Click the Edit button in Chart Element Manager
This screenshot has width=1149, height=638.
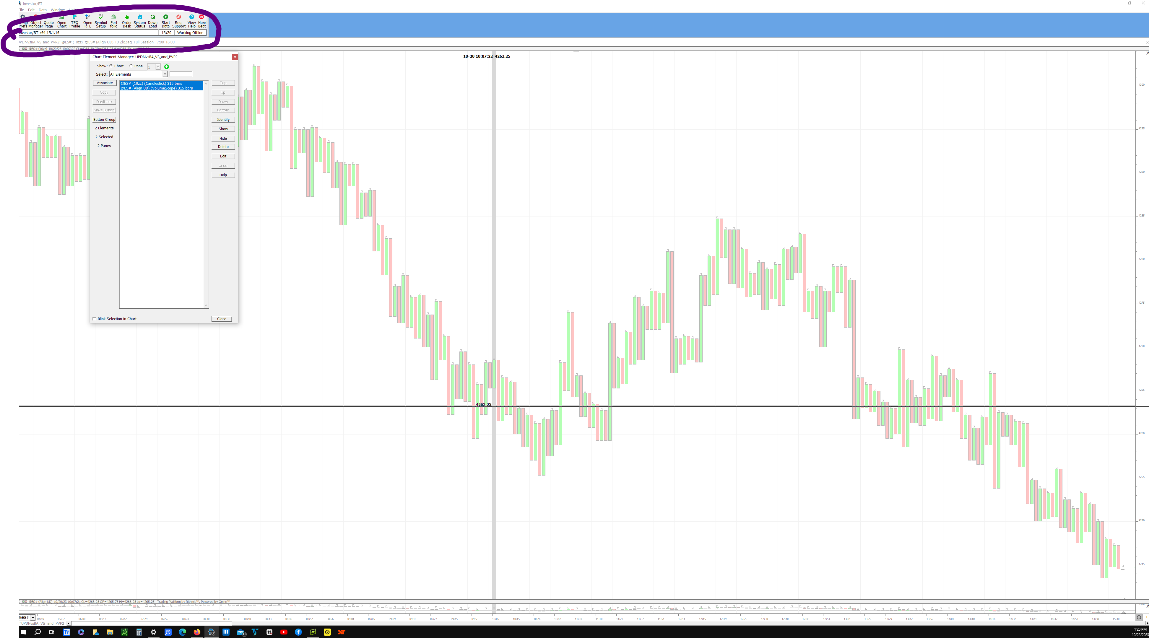click(223, 156)
